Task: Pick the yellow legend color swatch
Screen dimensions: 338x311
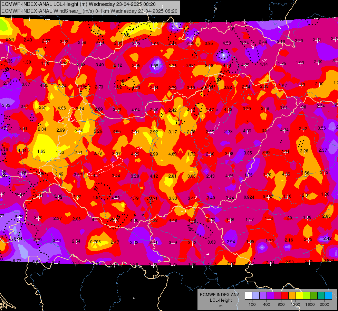Action: click(x=299, y=296)
